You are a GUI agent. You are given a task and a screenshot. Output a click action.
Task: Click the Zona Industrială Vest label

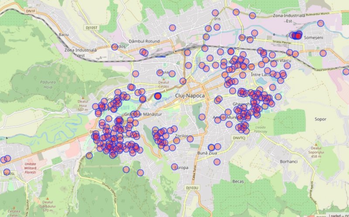(81, 52)
